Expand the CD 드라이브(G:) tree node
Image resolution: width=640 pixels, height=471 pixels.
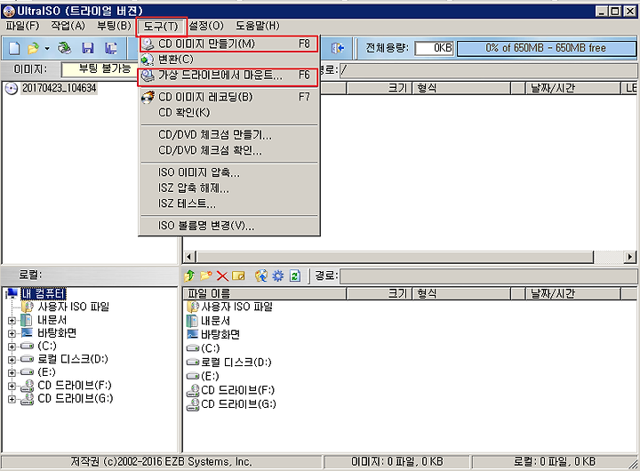coord(12,399)
